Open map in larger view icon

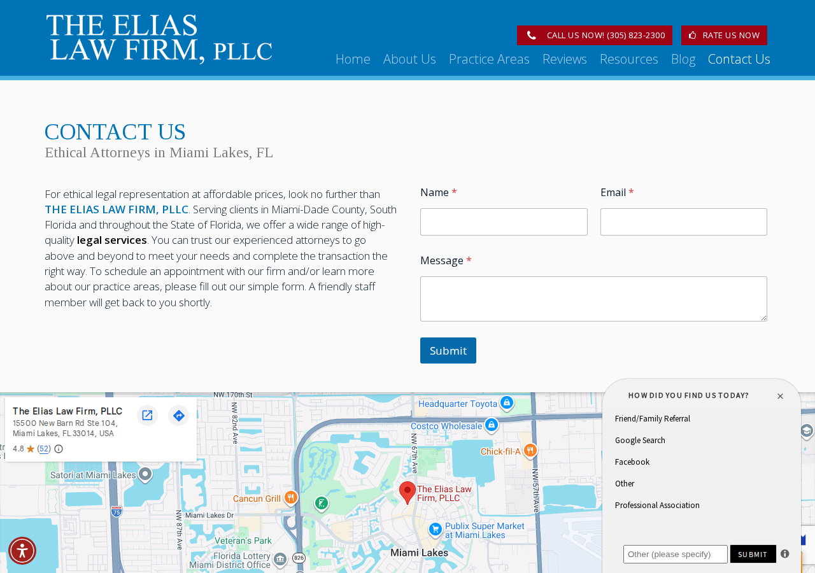[147, 416]
